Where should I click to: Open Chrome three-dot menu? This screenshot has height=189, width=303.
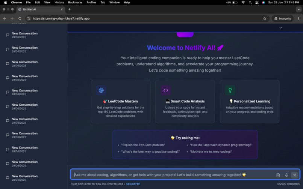click(298, 18)
